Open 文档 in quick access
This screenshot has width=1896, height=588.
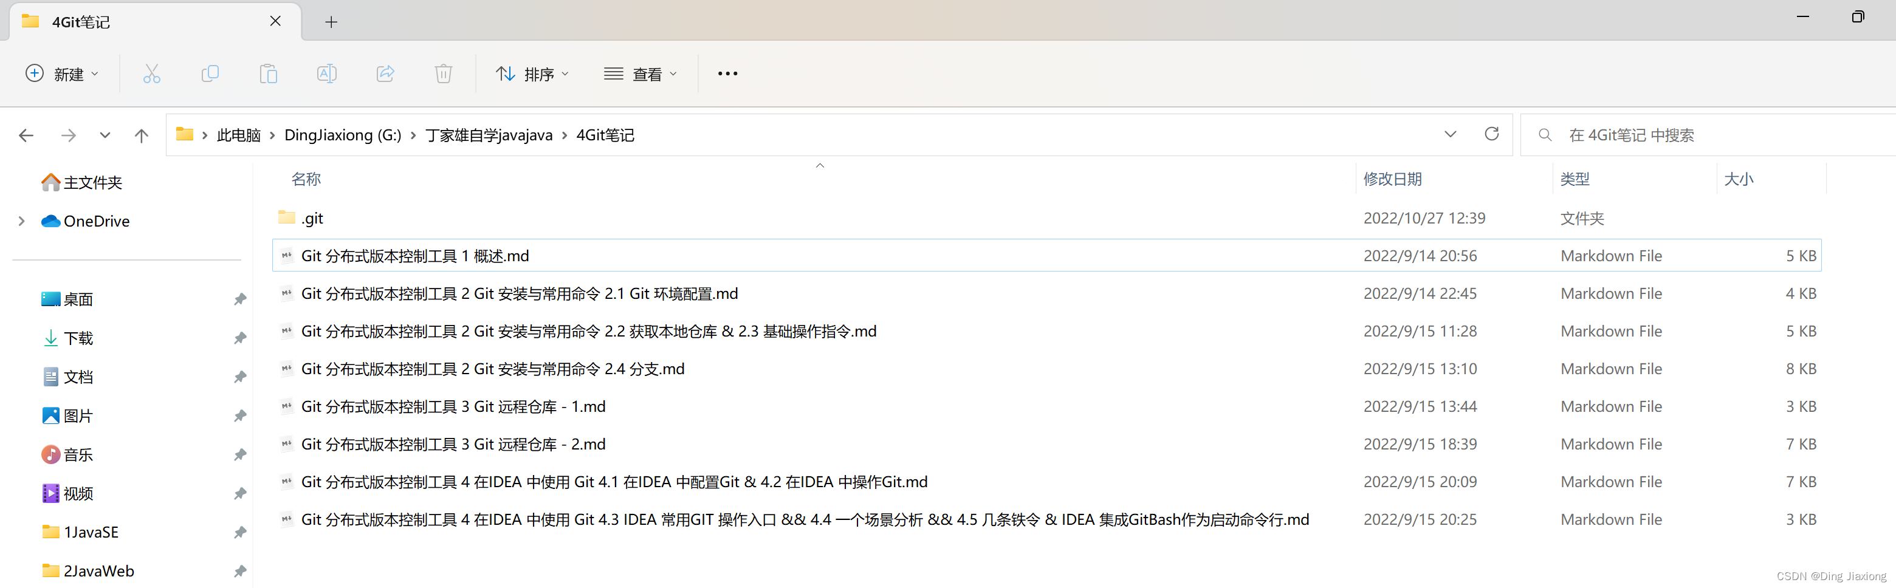click(x=78, y=377)
